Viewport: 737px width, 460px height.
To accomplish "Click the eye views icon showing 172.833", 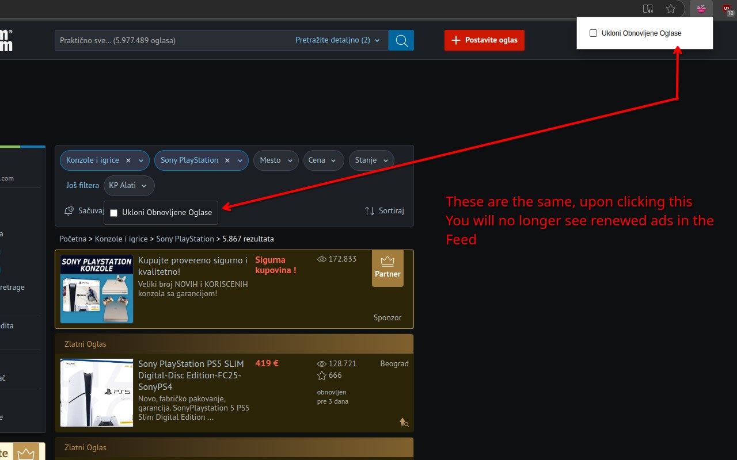I will pyautogui.click(x=322, y=259).
